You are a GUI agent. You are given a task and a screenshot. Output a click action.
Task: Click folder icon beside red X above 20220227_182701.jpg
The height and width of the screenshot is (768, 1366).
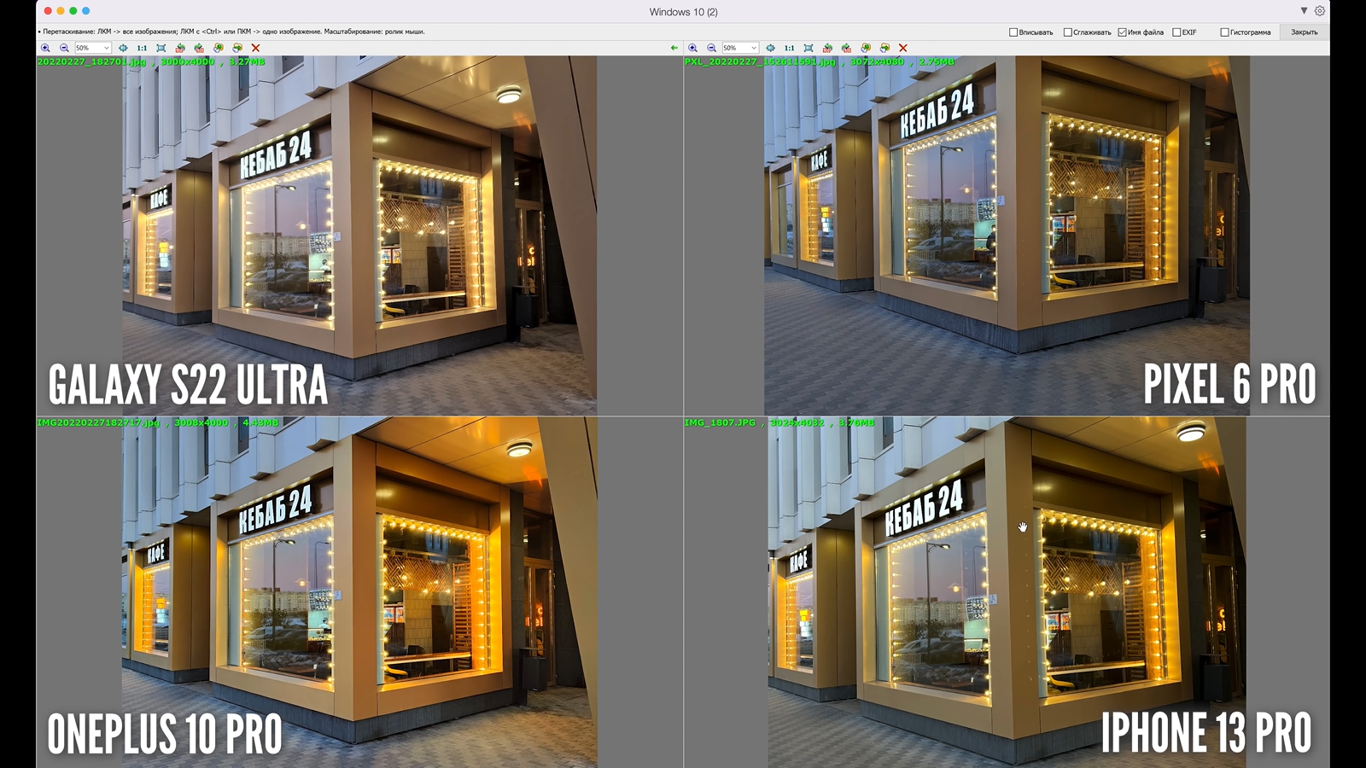coord(237,48)
